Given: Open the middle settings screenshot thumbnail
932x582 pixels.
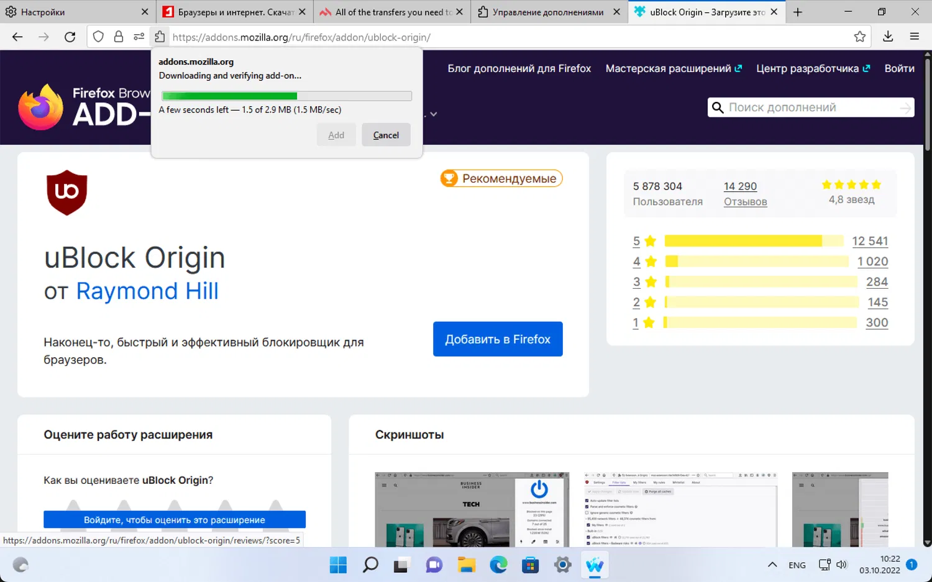Looking at the screenshot, I should coord(680,509).
